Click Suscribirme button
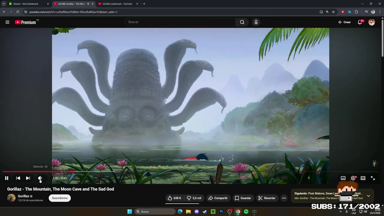The image size is (384, 216). point(60,198)
